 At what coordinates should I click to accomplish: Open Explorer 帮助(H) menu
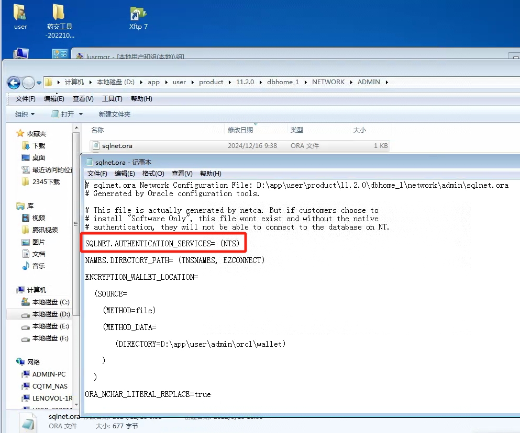coord(141,99)
